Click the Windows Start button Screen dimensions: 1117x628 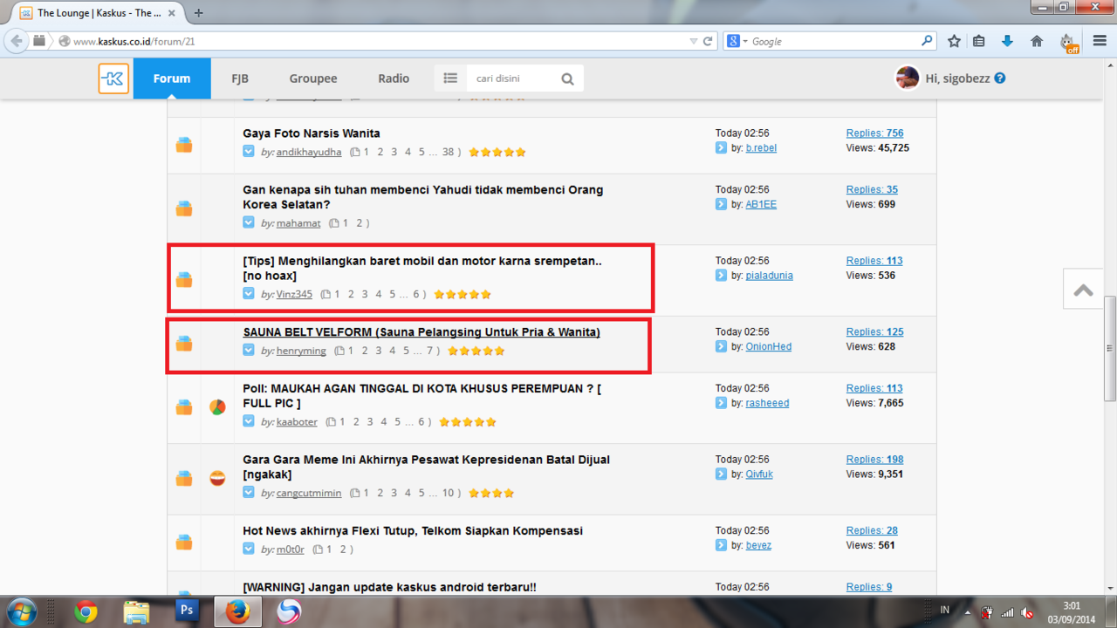20,611
